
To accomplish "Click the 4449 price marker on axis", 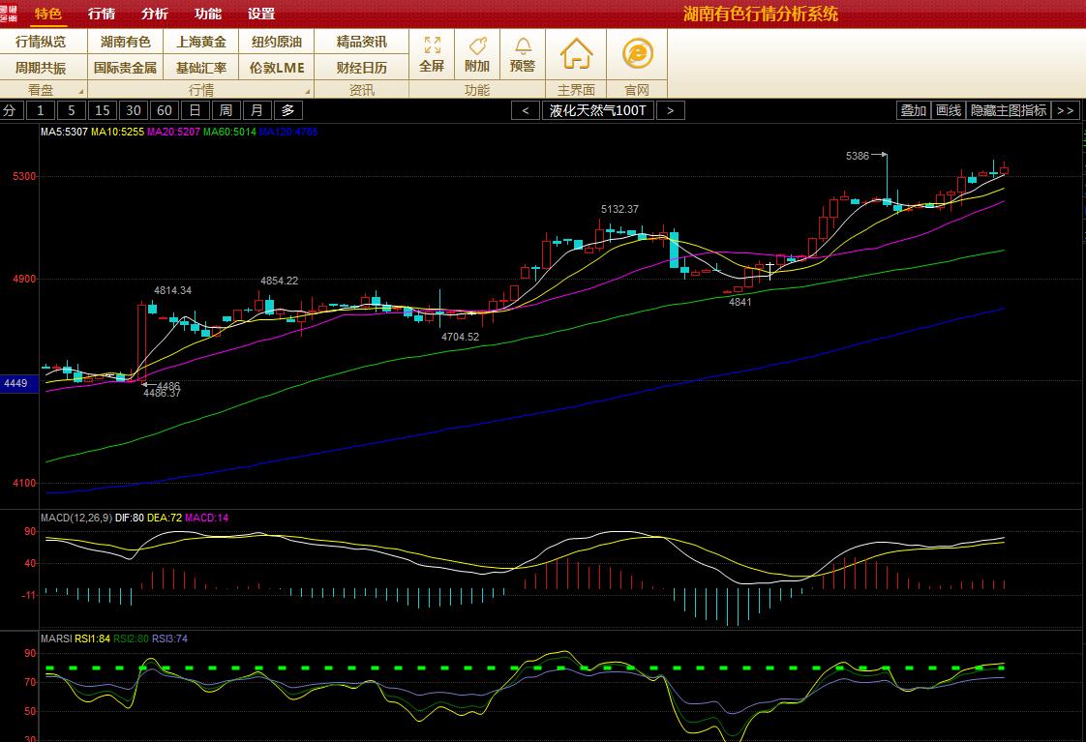I will point(19,384).
